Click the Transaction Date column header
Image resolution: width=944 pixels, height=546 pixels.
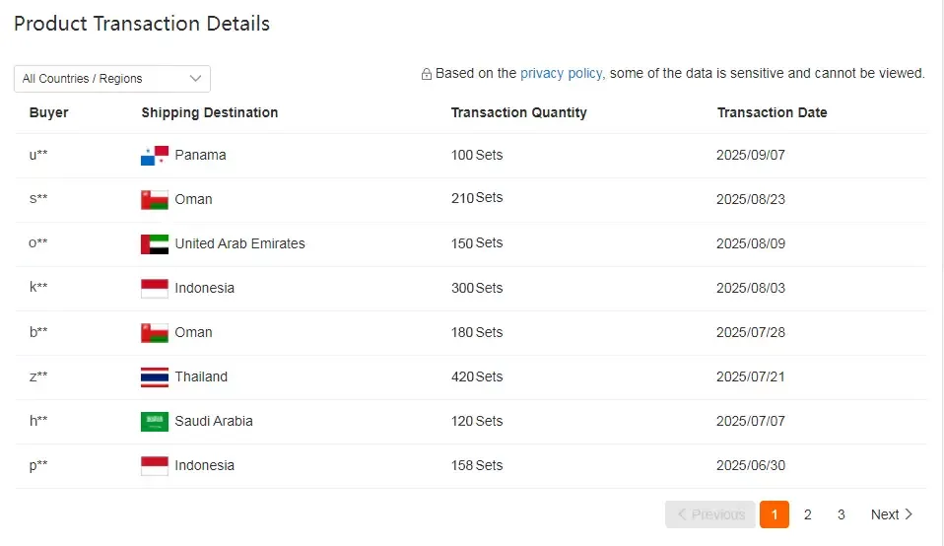coord(772,112)
